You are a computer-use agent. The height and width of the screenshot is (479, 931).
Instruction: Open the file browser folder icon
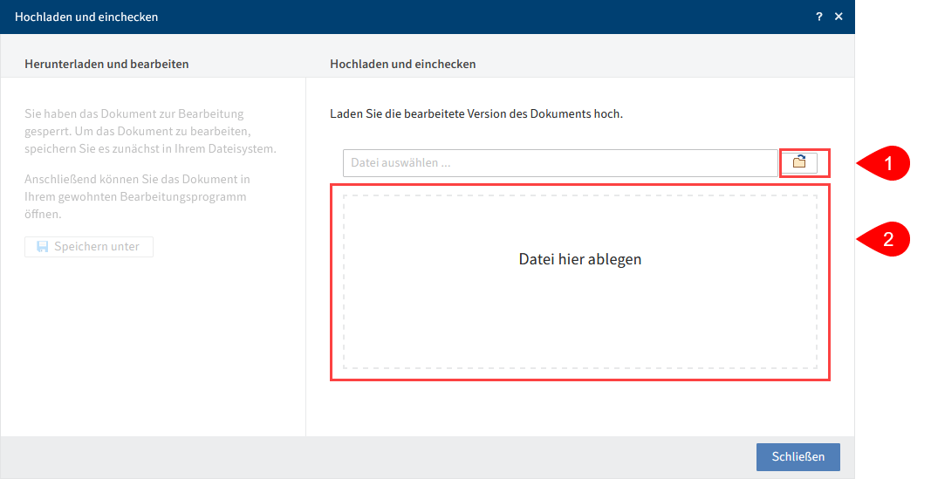click(x=799, y=162)
